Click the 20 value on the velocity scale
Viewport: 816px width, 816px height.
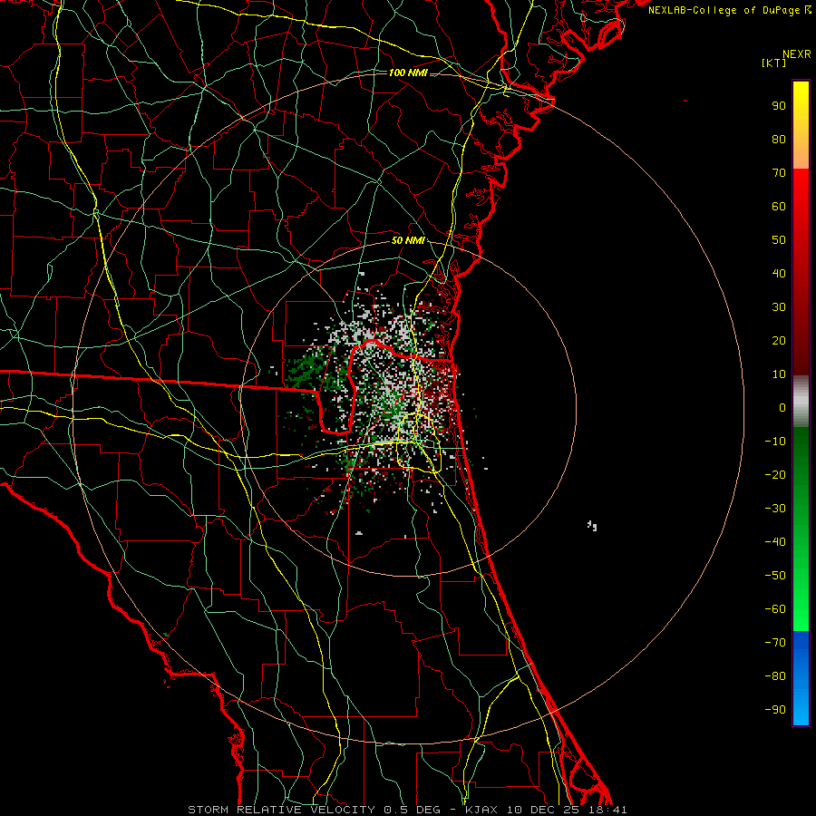[x=779, y=340]
